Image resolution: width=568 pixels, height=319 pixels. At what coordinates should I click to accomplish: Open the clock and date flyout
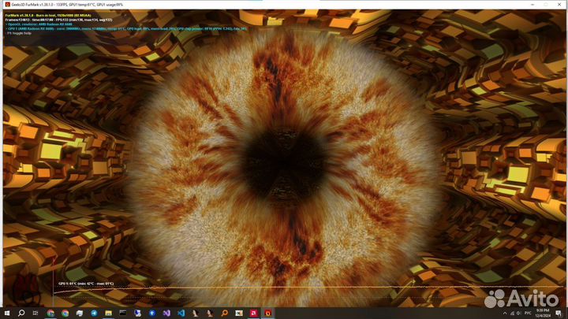click(x=544, y=313)
